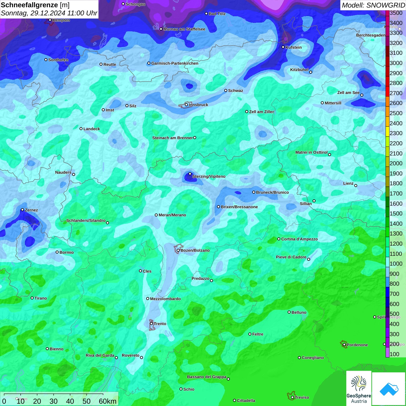Click the Cles label
The height and width of the screenshot is (406, 406).
coord(147,271)
